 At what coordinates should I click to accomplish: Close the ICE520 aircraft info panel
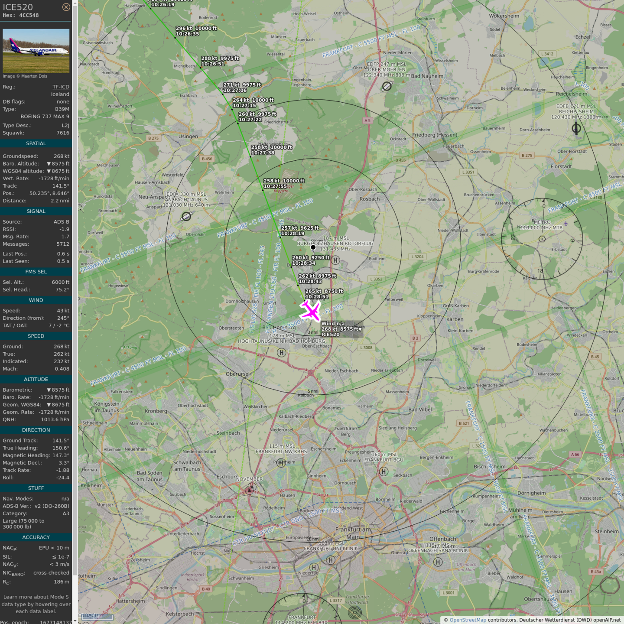66,7
